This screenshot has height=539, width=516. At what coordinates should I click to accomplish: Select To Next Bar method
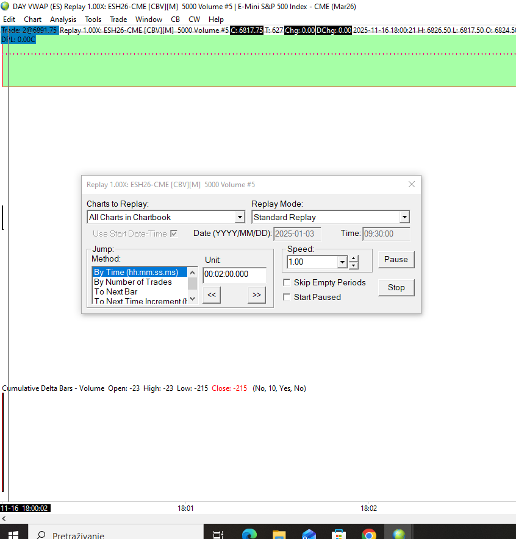pyautogui.click(x=140, y=291)
